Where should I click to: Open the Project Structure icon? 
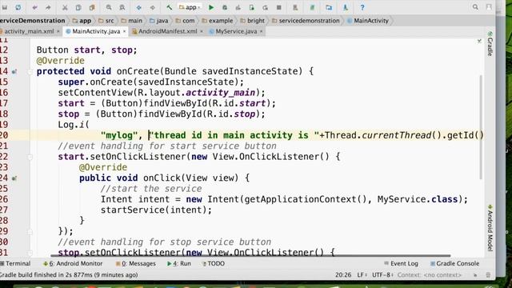tap(329, 7)
